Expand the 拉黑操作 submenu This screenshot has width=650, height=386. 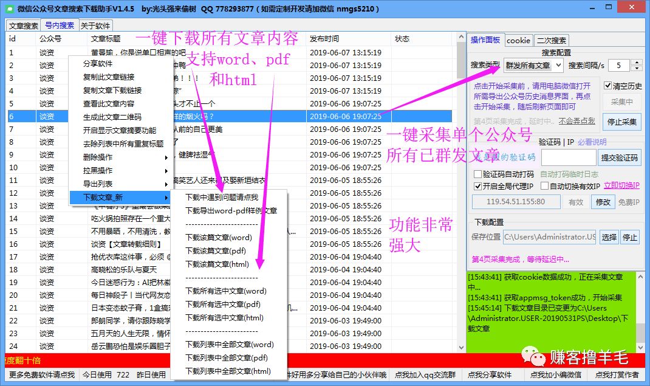(121, 170)
